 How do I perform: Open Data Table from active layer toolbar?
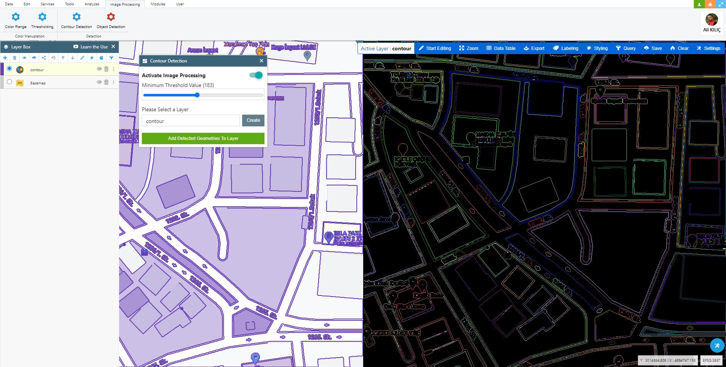click(501, 48)
